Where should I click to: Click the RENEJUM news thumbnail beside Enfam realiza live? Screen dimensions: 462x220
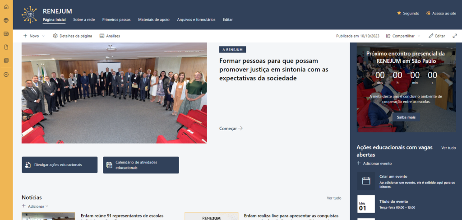pyautogui.click(x=211, y=216)
